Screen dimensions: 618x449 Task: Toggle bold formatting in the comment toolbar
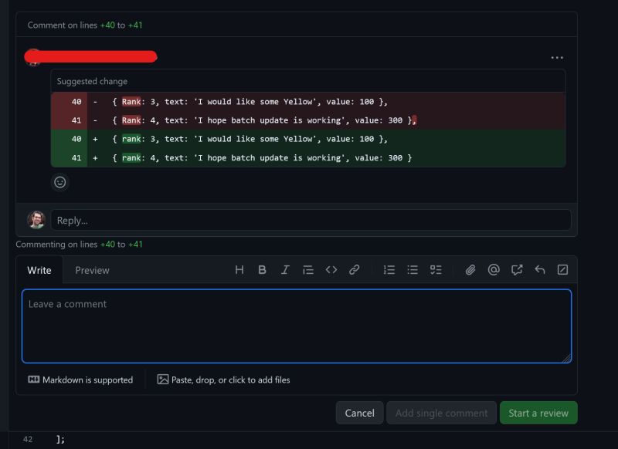pos(262,269)
